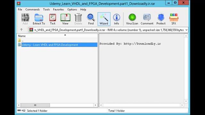
Task: Open the File menu
Action: (20, 10)
